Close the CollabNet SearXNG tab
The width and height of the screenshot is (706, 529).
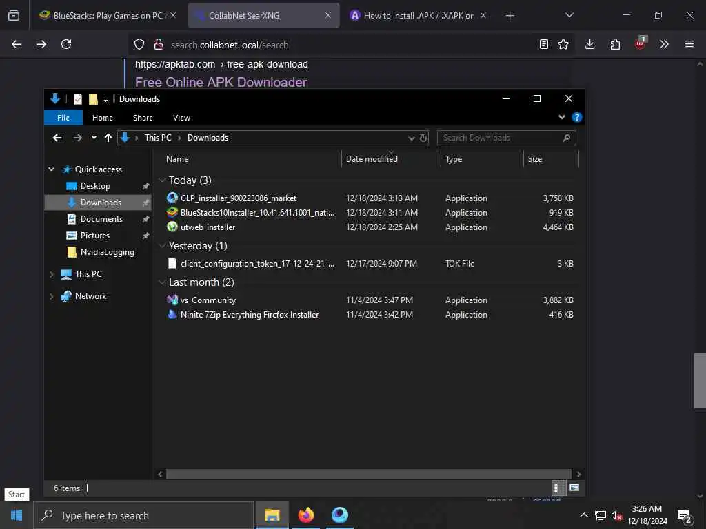point(328,15)
